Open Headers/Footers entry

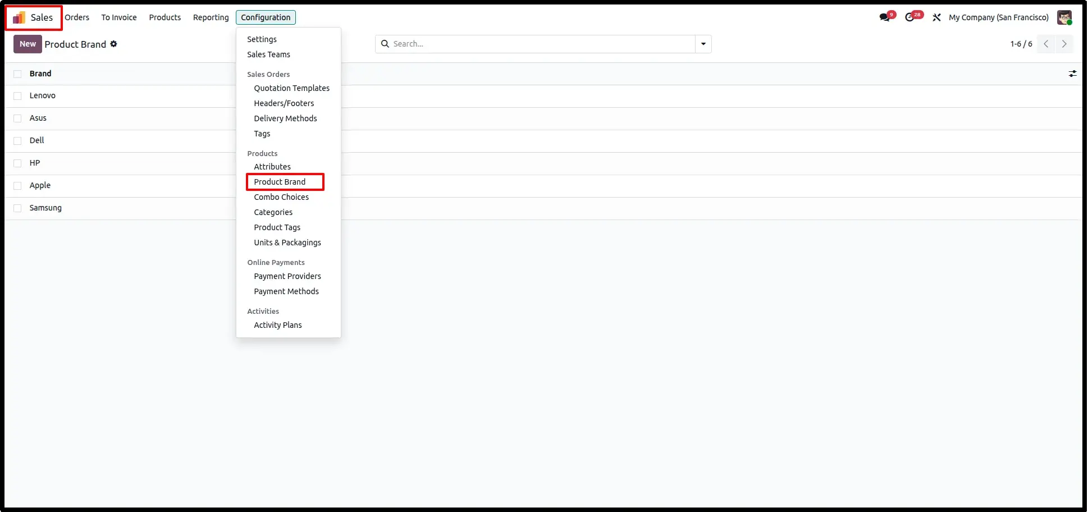284,103
